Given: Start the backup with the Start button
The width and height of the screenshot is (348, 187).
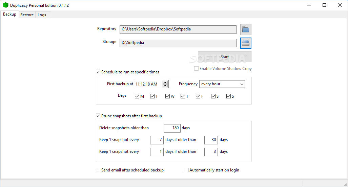Looking at the screenshot, I should click(x=225, y=57).
